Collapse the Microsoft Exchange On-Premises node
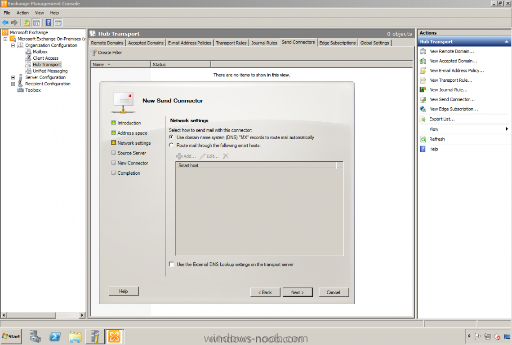 click(5, 39)
